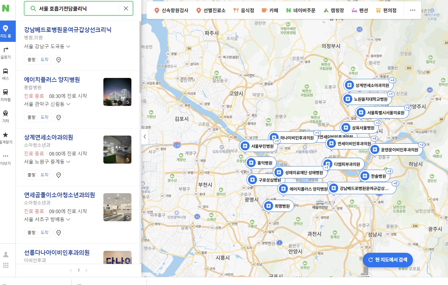This screenshot has height=285, width=448.
Task: Select 신속항원검사 category filter
Action: pos(171,10)
